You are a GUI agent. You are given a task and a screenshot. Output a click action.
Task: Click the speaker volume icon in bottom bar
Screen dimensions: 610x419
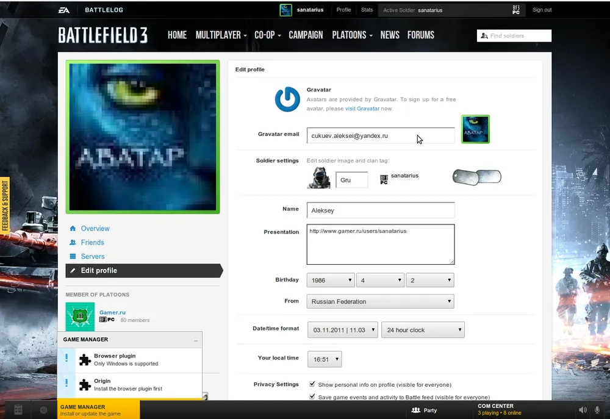[x=583, y=410]
